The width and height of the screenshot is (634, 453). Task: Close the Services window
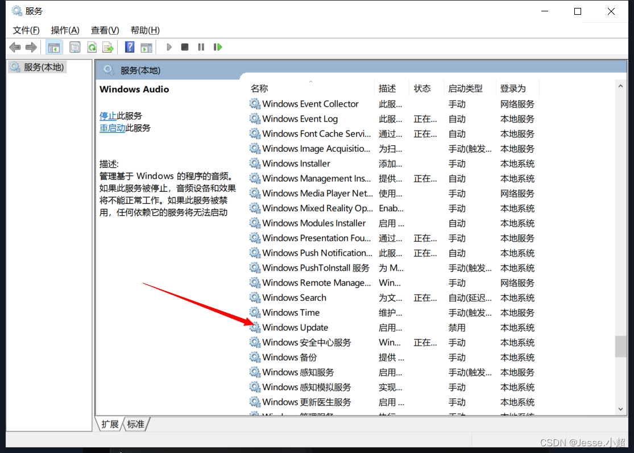(611, 11)
